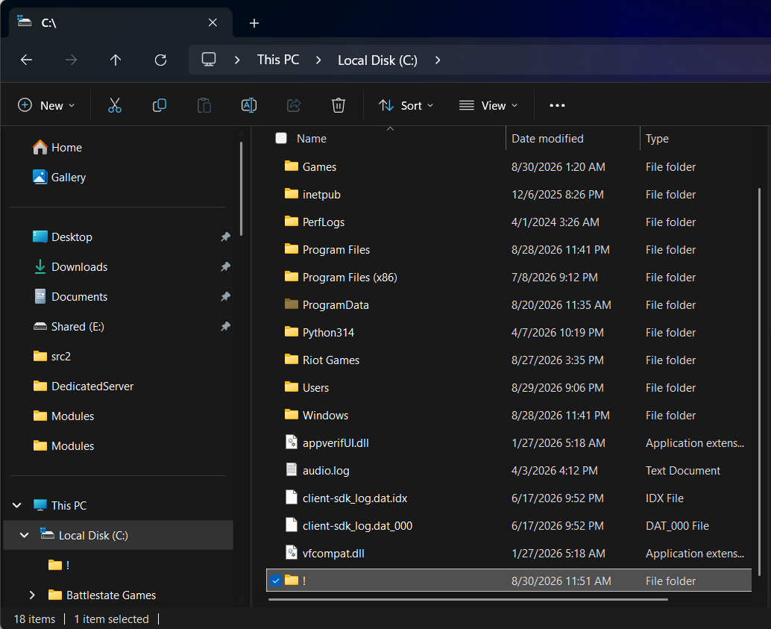Toggle the select-all checkbox in header
Image resolution: width=771 pixels, height=629 pixels.
pos(281,138)
